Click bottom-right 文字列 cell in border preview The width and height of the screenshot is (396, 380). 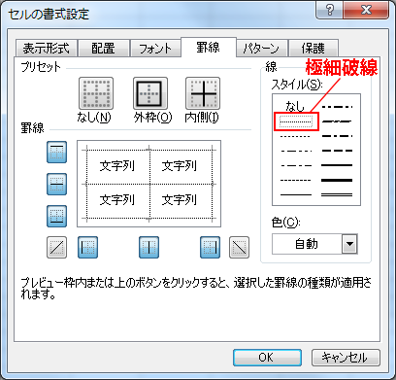click(x=180, y=200)
